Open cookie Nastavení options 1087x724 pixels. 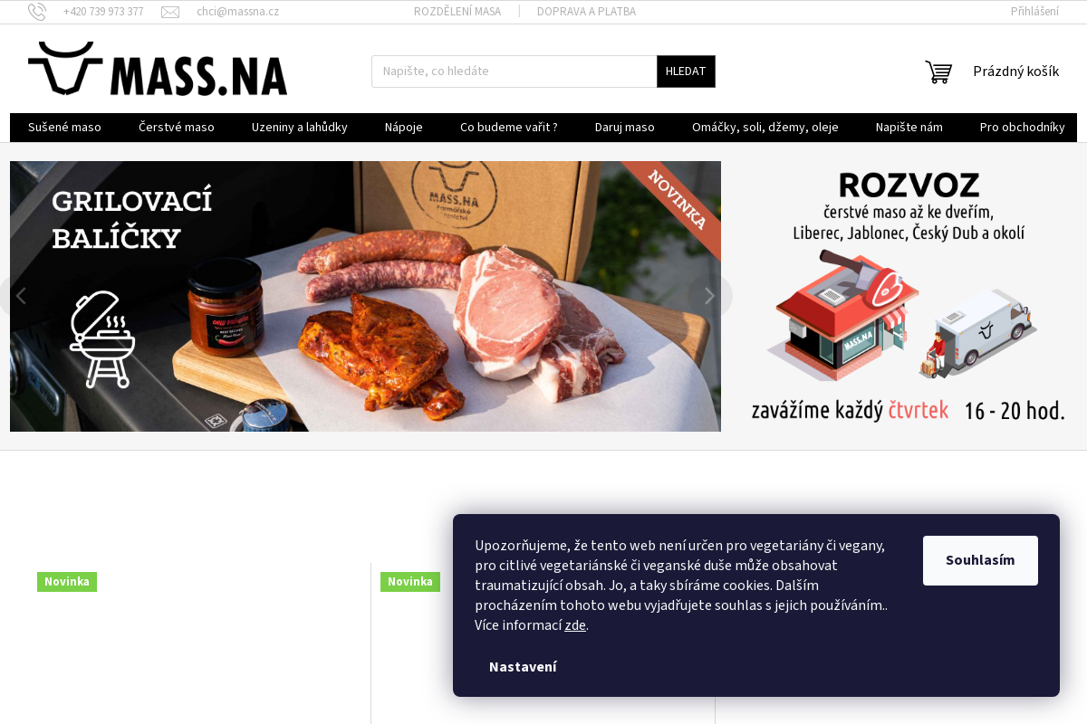(x=523, y=667)
